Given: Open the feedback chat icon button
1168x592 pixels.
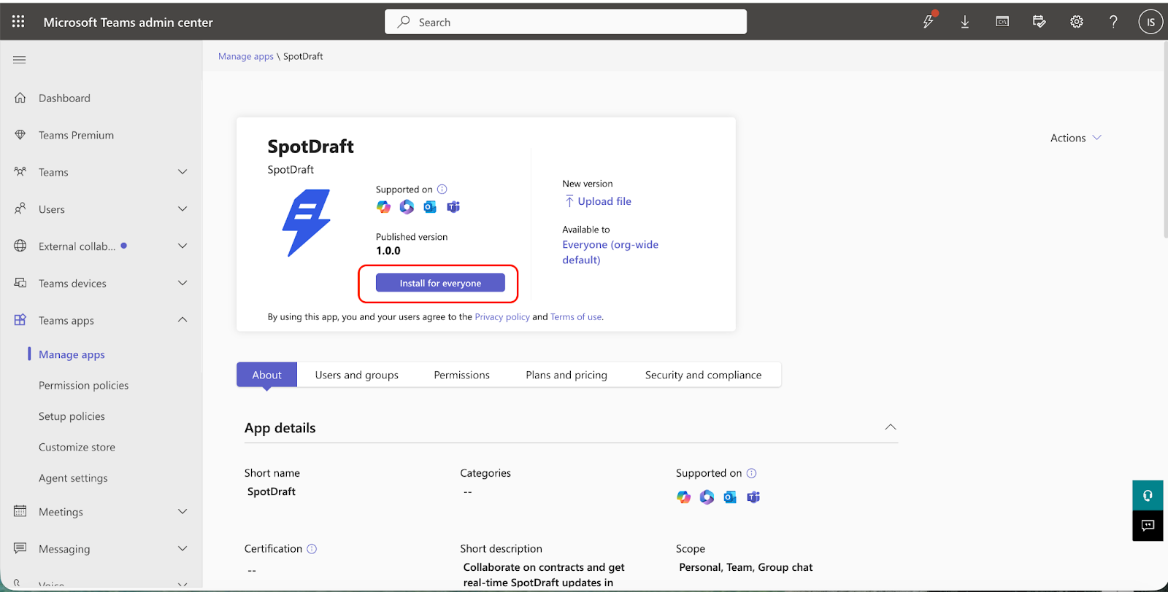Looking at the screenshot, I should click(x=1148, y=526).
